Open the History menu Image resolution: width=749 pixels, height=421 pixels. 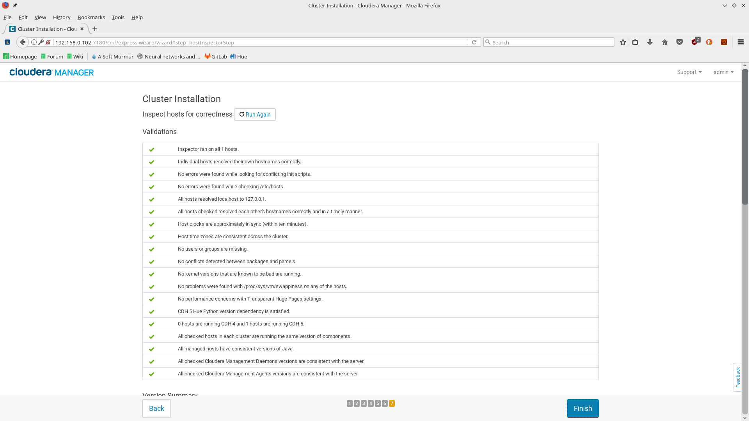pos(62,17)
